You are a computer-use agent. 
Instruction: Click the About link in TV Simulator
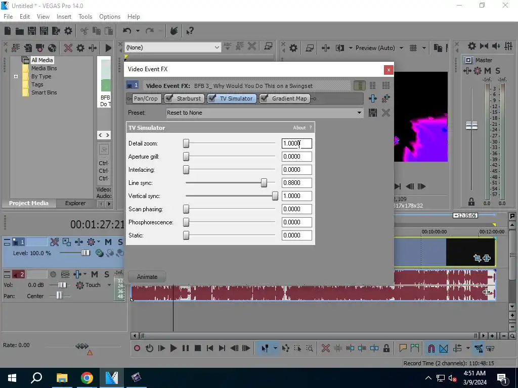tap(299, 128)
